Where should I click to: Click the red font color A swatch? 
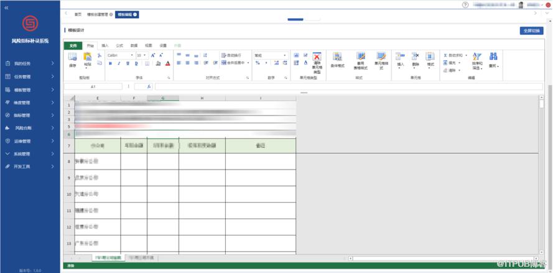click(168, 63)
